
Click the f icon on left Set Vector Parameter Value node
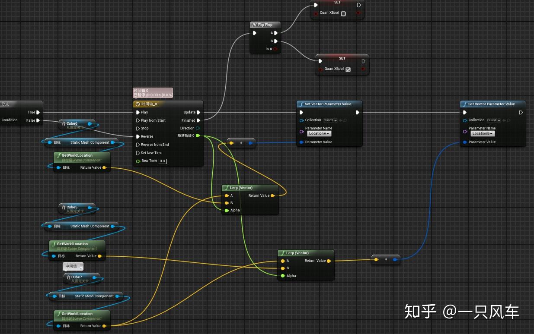301,104
